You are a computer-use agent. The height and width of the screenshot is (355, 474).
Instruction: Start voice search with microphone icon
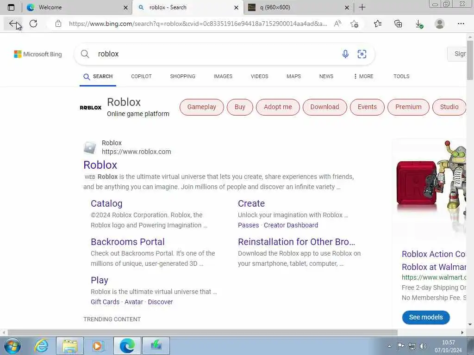coord(345,54)
